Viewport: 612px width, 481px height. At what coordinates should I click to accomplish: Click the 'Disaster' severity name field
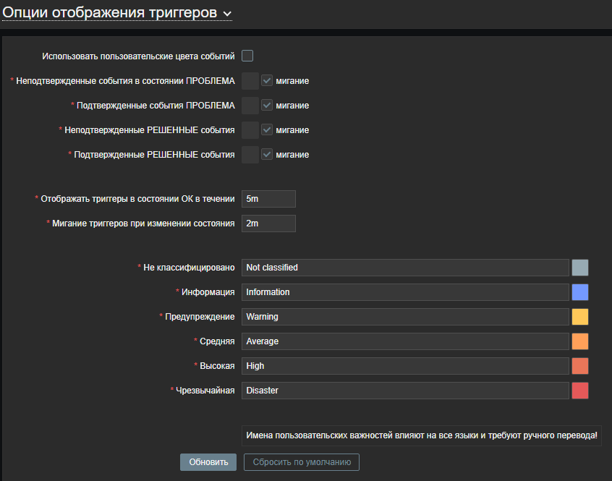(x=405, y=391)
